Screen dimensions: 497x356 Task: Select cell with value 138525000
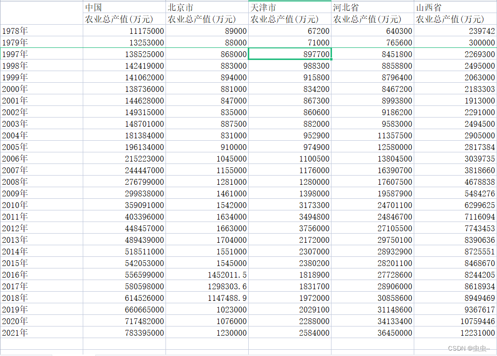coord(124,54)
